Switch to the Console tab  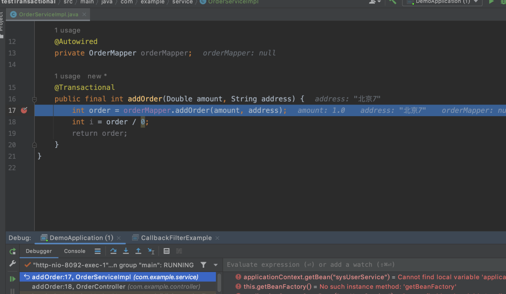(x=74, y=251)
